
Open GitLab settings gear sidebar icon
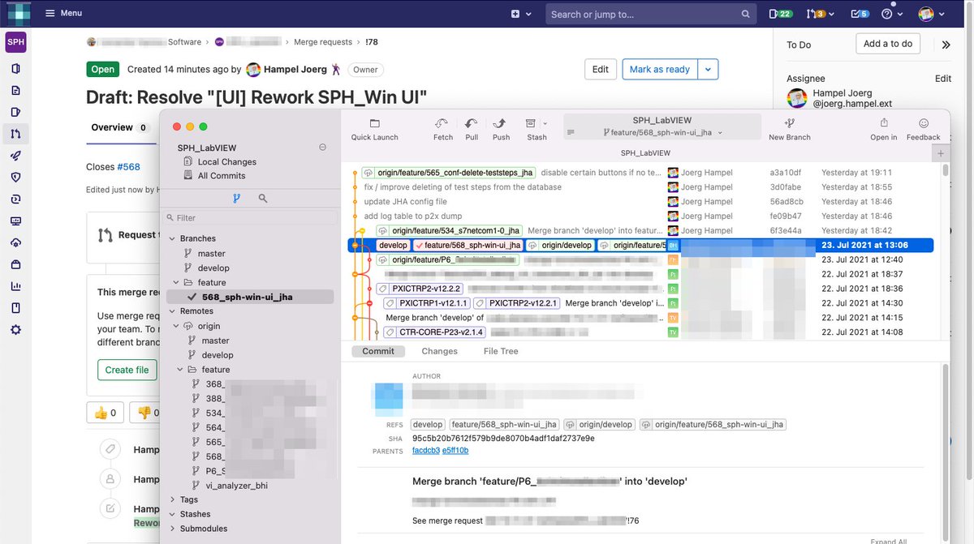click(x=15, y=330)
